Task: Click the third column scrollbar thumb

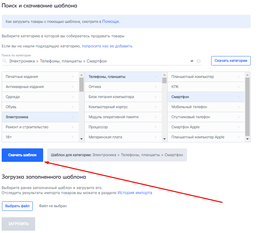Action: pos(247,107)
